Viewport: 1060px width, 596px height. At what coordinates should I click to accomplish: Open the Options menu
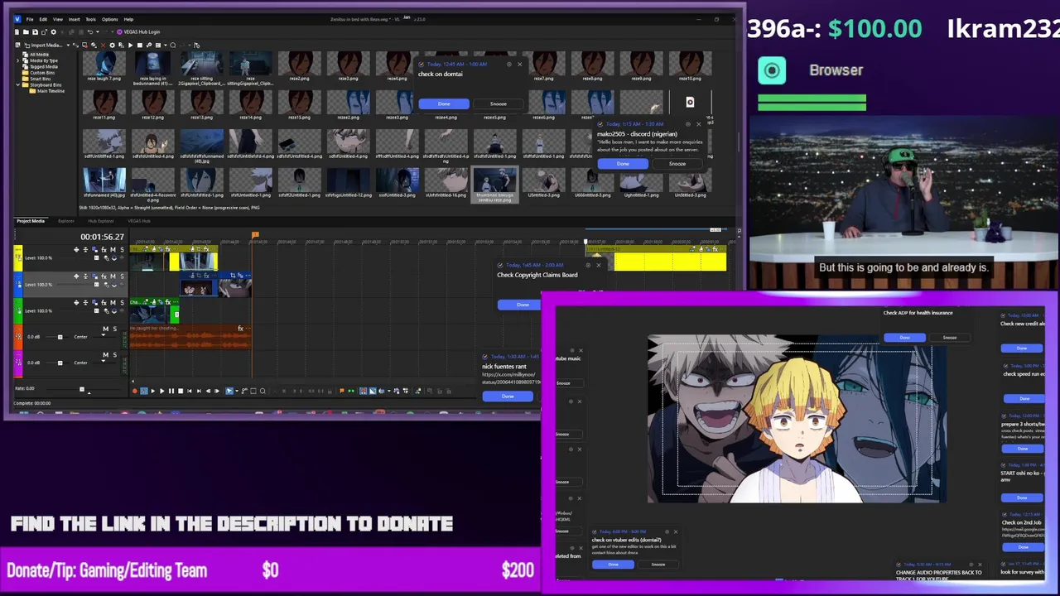109,19
